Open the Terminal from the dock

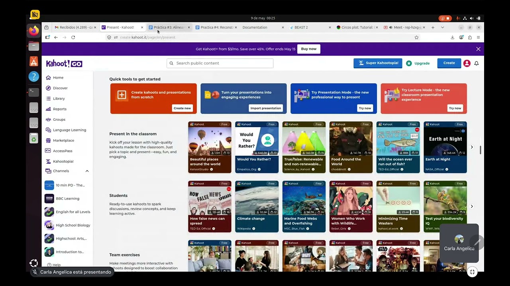[34, 92]
